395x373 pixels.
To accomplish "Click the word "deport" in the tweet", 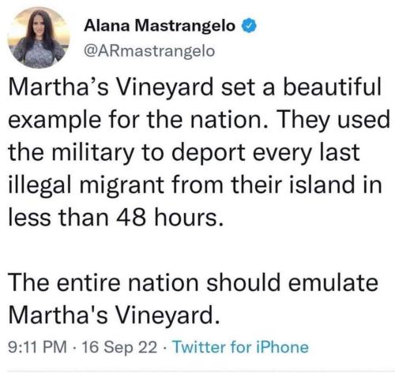I will tap(209, 153).
